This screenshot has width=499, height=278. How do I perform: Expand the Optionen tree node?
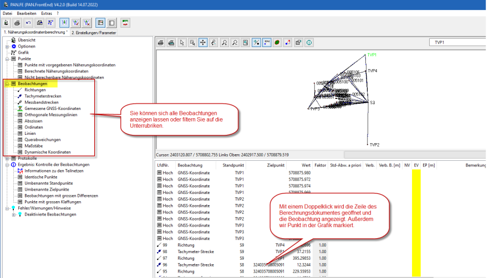(7, 46)
